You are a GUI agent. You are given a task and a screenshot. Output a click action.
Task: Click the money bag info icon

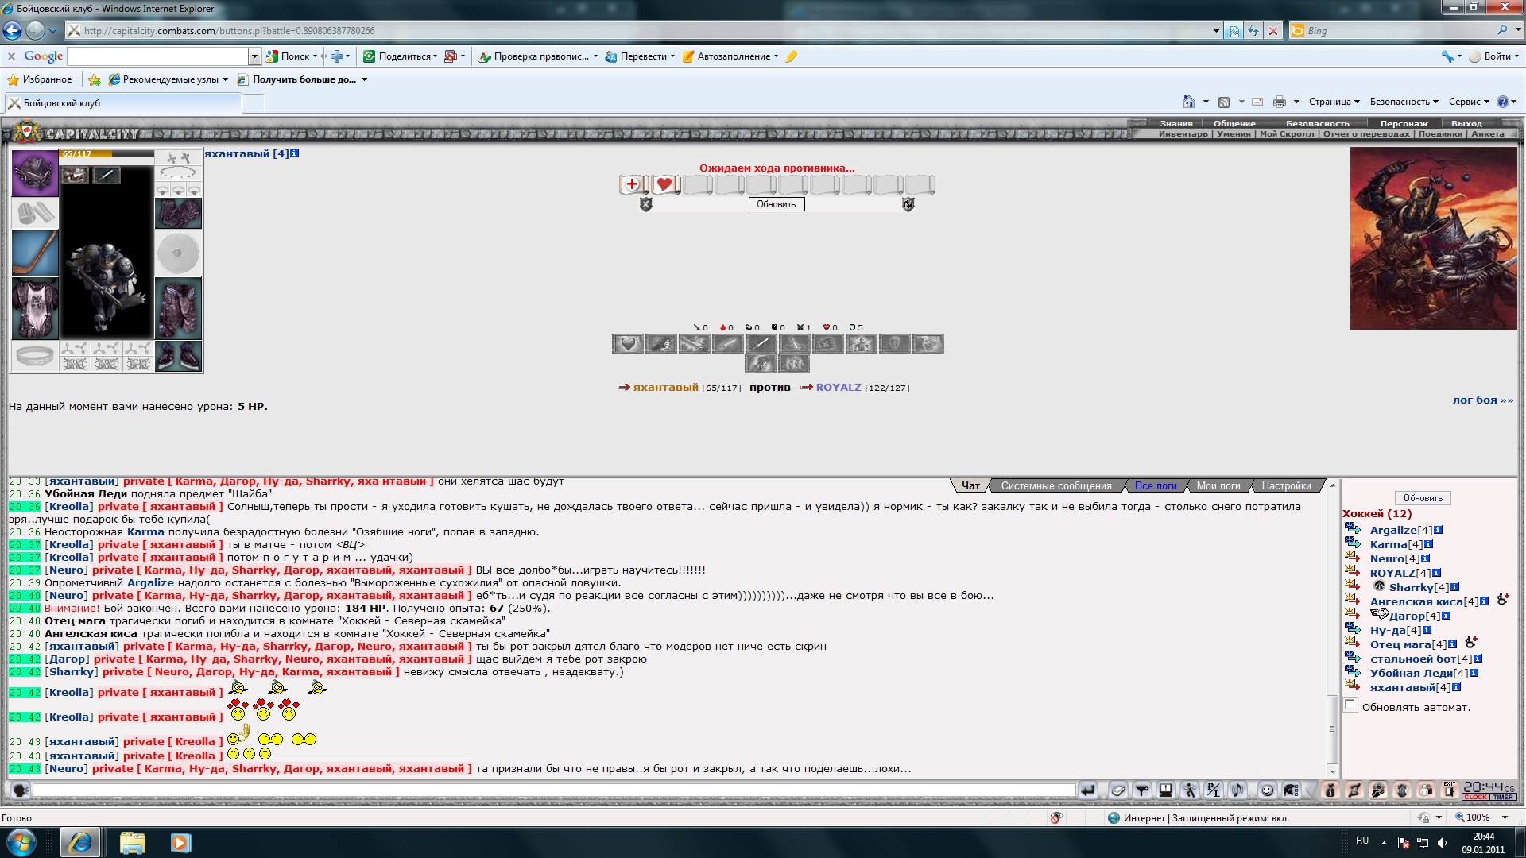click(x=1330, y=790)
